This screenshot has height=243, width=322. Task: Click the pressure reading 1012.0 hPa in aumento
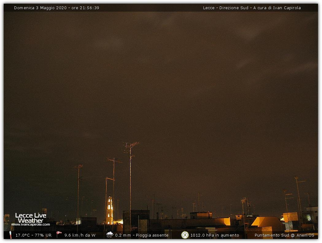click(x=215, y=235)
